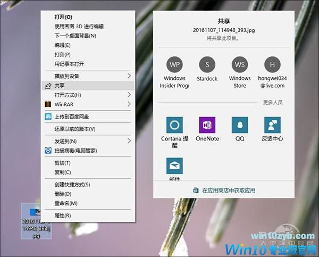The width and height of the screenshot is (319, 257).
Task: Click the WinRAR books icon
Action: click(x=48, y=104)
